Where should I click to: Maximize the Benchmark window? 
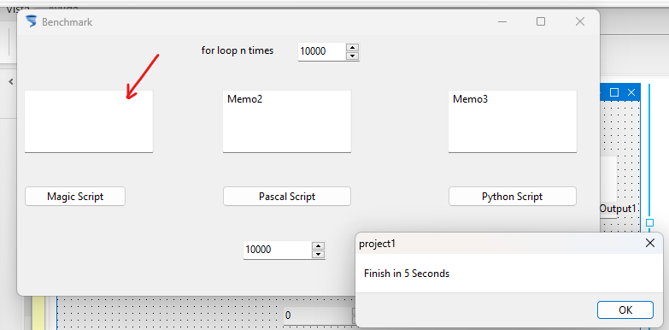click(x=541, y=21)
